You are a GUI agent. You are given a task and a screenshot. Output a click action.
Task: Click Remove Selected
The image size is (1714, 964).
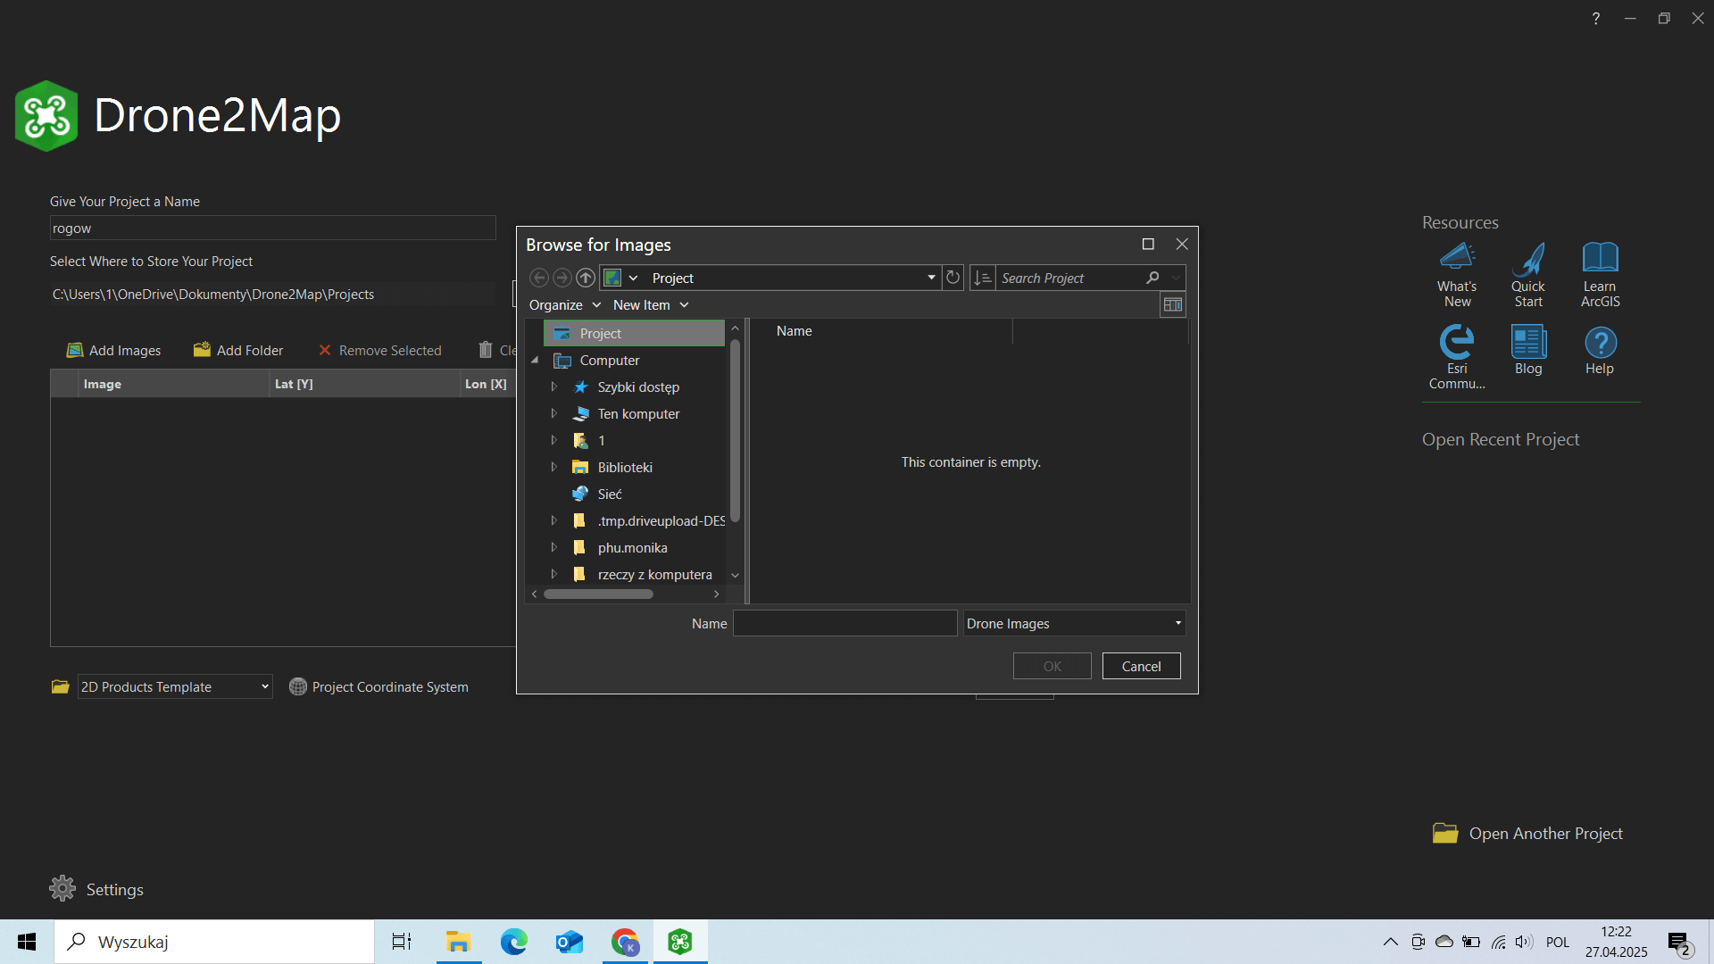[x=380, y=350]
